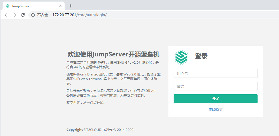Image resolution: width=279 pixels, height=136 pixels.
Task: Focus the 用户名 username field
Action: (x=215, y=73)
